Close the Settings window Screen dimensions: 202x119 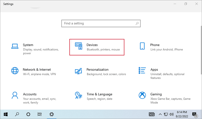pyautogui.click(x=196, y=4)
